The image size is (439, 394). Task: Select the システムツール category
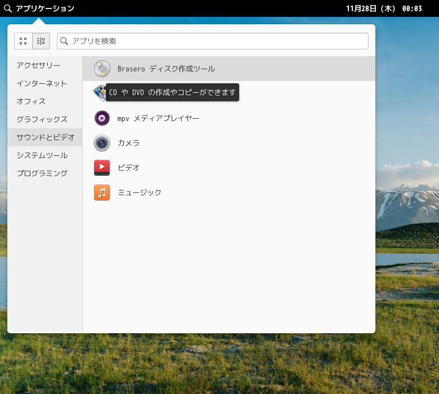point(45,155)
